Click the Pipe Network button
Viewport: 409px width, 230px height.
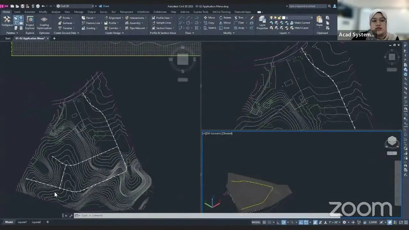(x=136, y=28)
